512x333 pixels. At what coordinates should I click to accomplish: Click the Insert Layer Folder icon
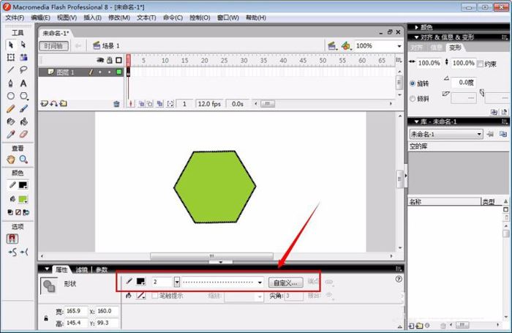[64, 104]
